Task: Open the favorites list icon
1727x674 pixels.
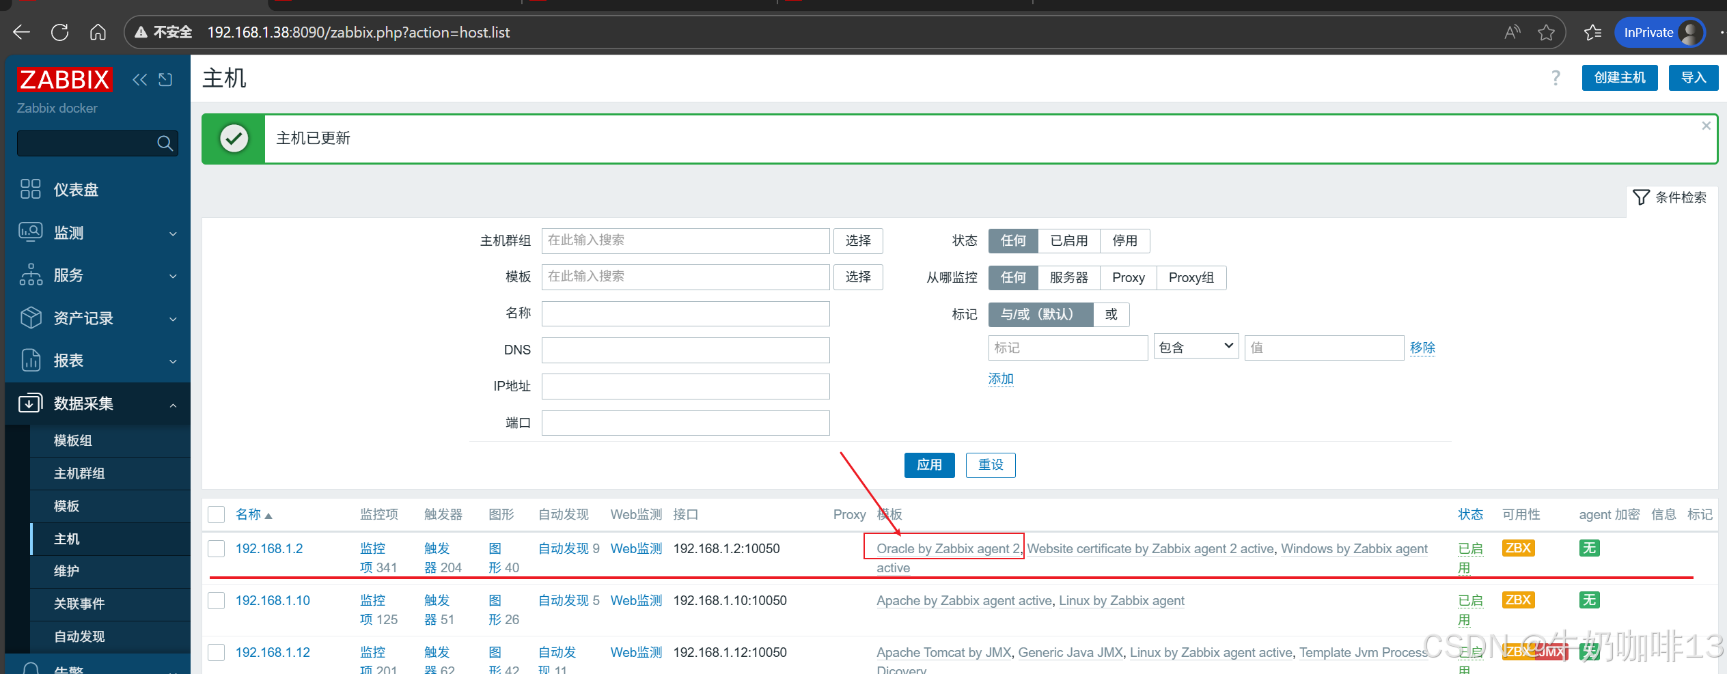Action: click(1592, 32)
